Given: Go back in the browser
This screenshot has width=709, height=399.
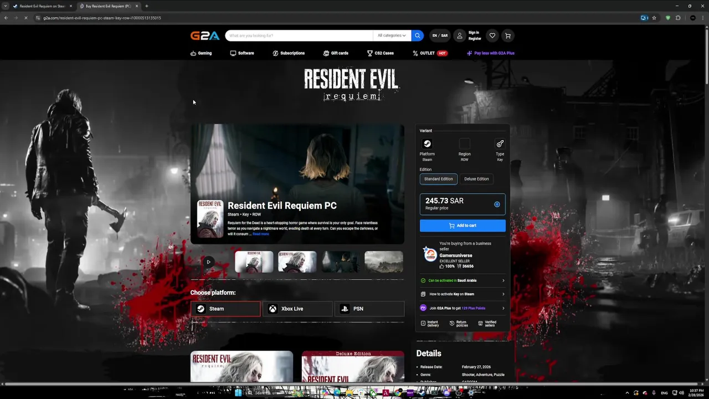Looking at the screenshot, I should [6, 18].
